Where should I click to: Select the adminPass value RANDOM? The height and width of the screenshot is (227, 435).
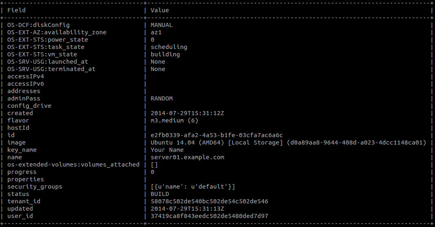point(161,98)
